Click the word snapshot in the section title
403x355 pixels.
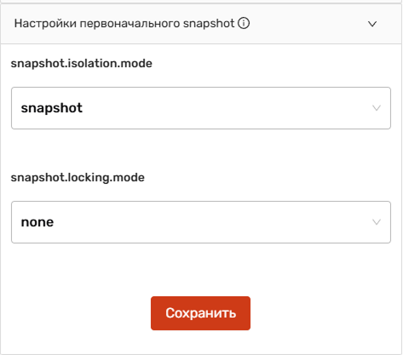(x=209, y=24)
